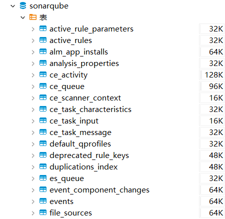
Task: Click the active_rule_parameters table icon
Action: [43, 28]
